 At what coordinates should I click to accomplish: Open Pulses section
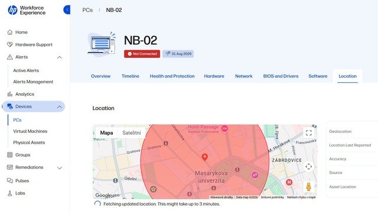tap(22, 181)
